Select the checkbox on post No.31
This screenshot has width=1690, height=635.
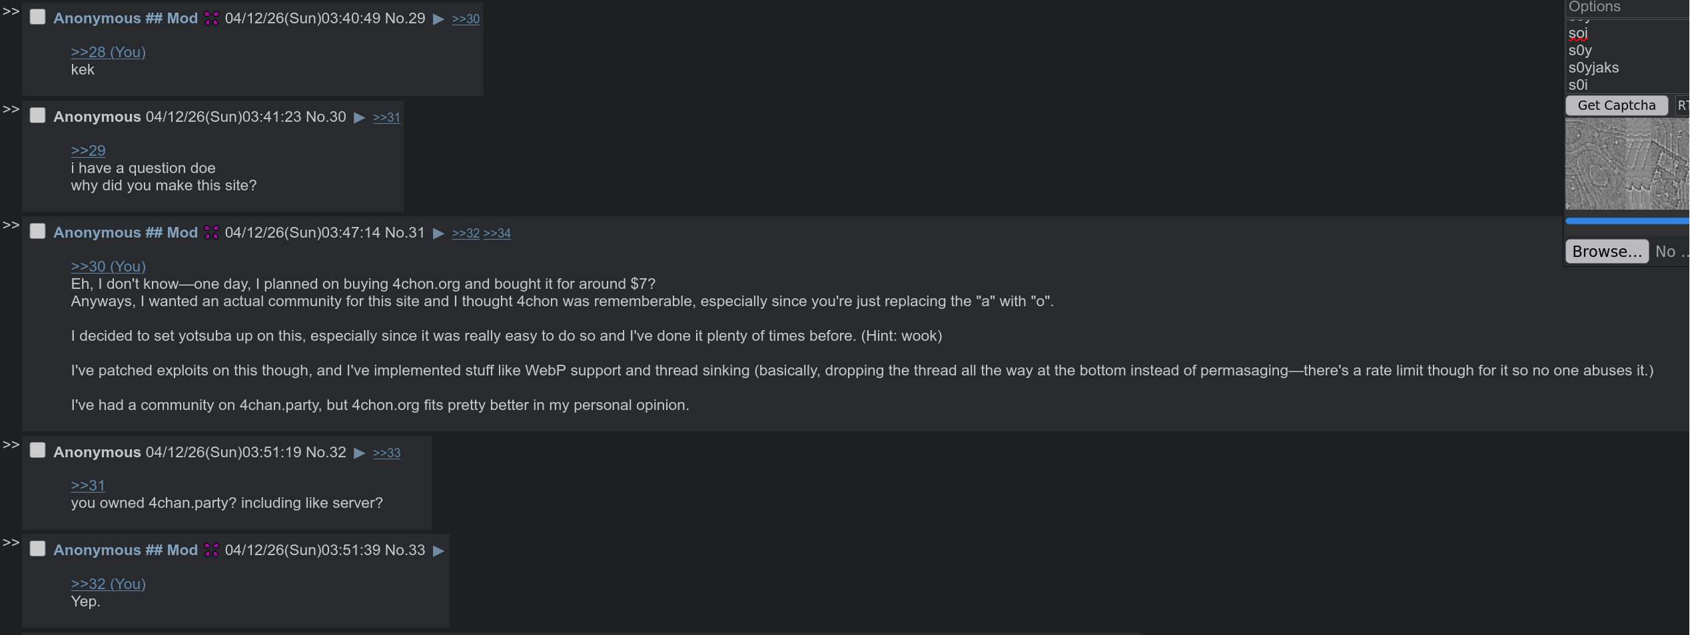38,231
